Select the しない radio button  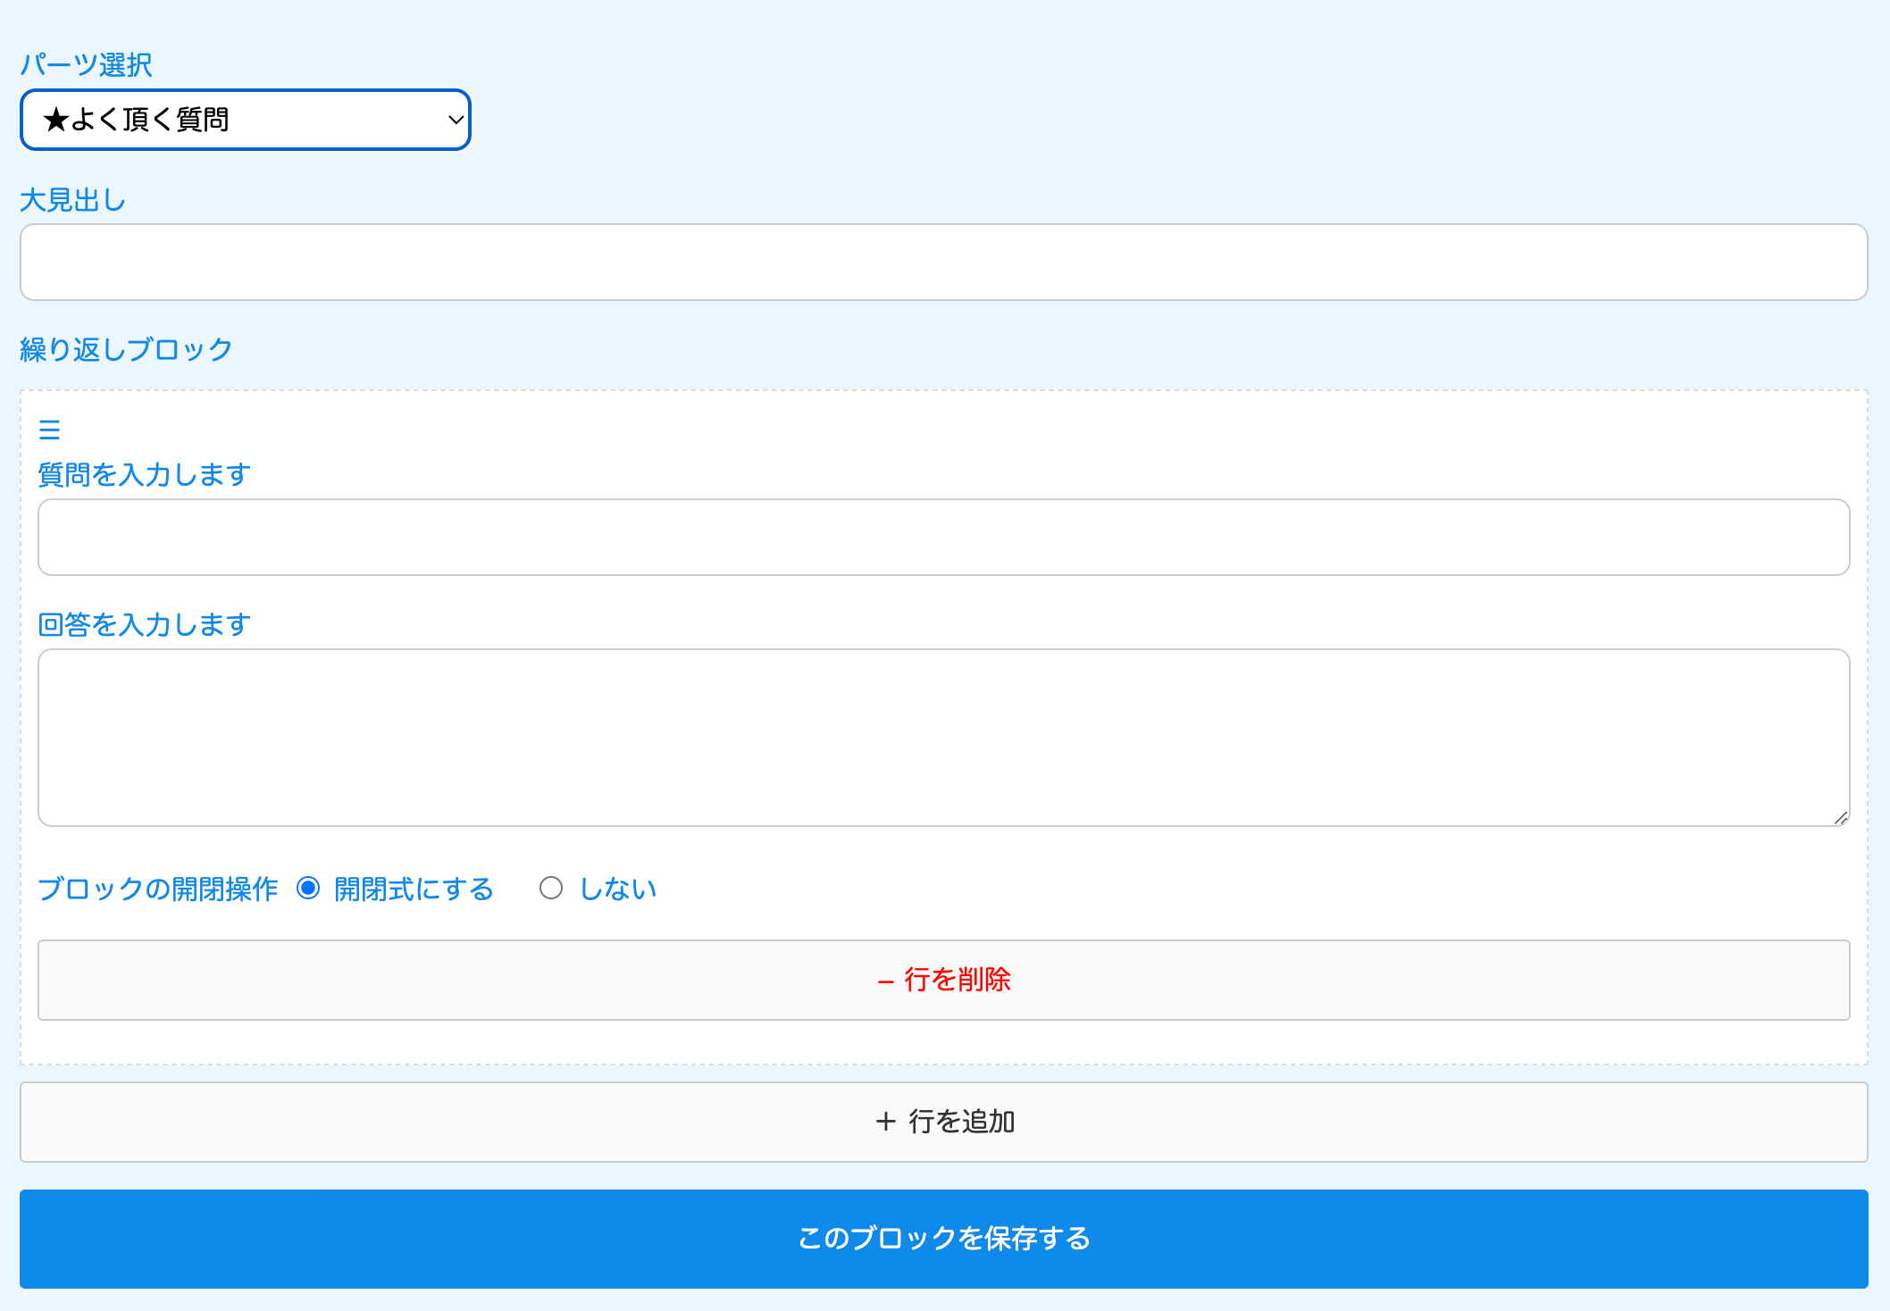pyautogui.click(x=551, y=889)
